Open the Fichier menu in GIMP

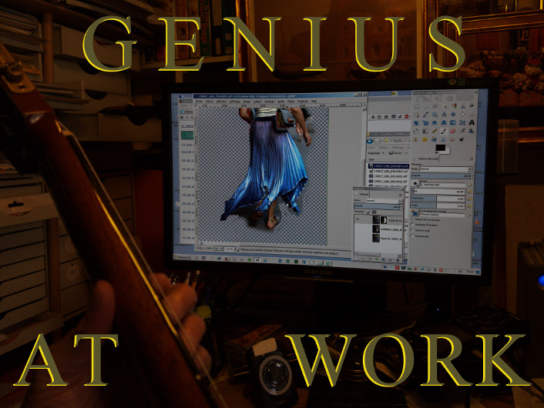[x=199, y=101]
